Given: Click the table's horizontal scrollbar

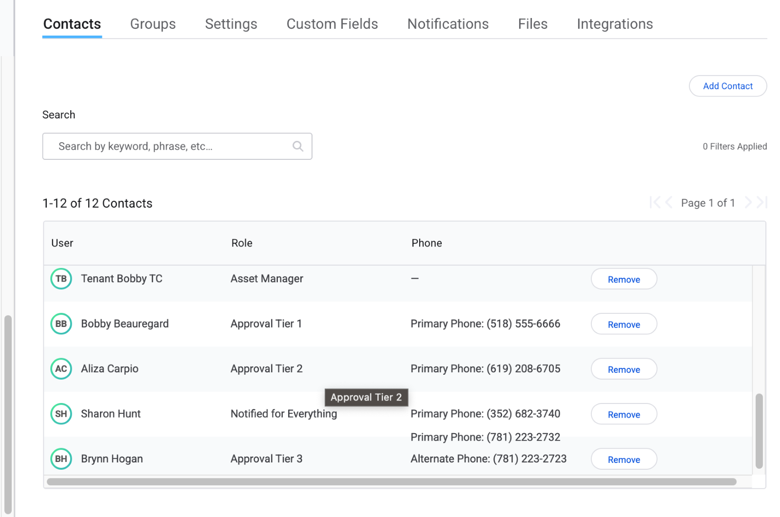Looking at the screenshot, I should 391,482.
